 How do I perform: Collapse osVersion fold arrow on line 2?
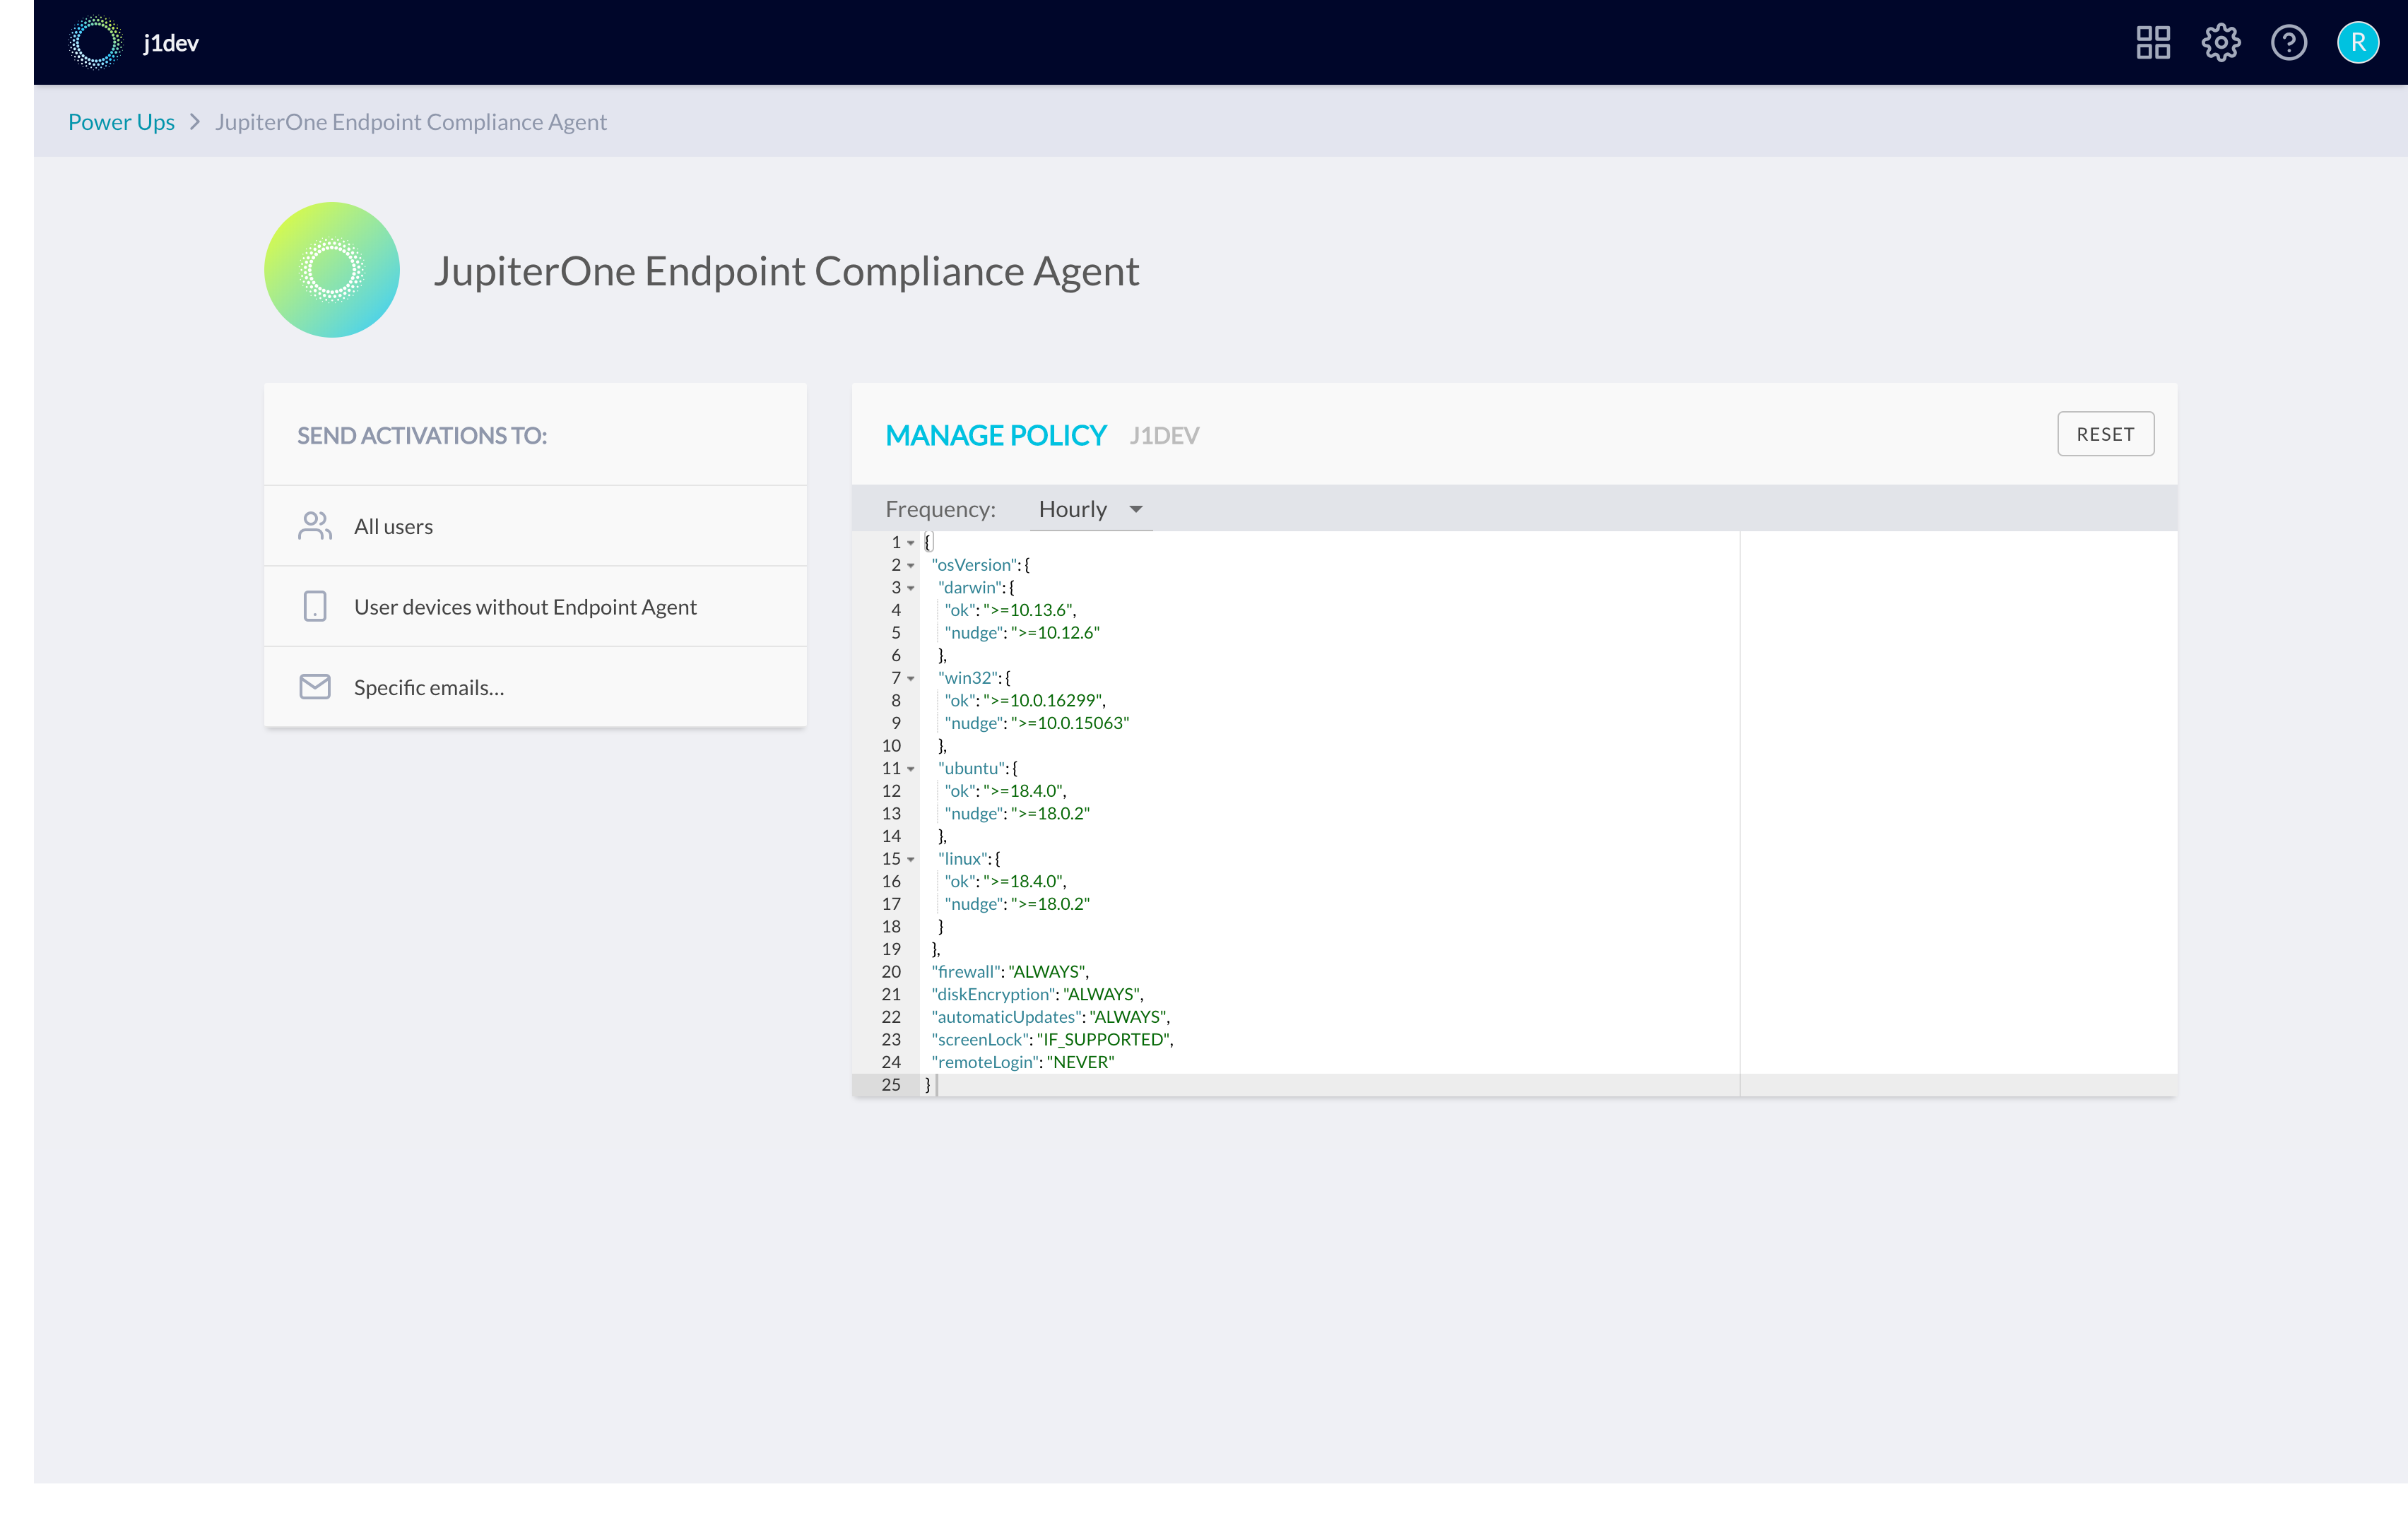(911, 566)
